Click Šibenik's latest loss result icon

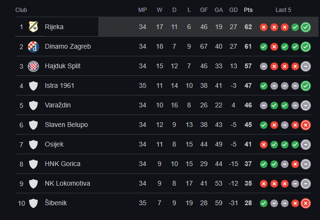(x=306, y=203)
